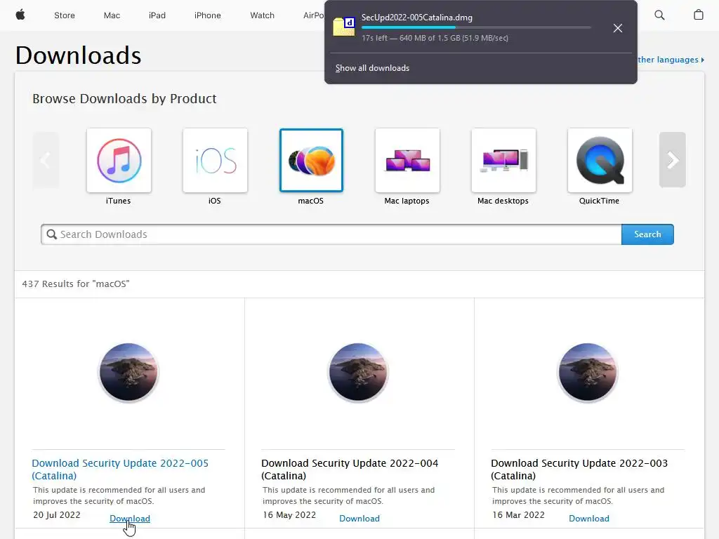This screenshot has height=539, width=719.
Task: Open the iPad menu
Action: (x=157, y=15)
